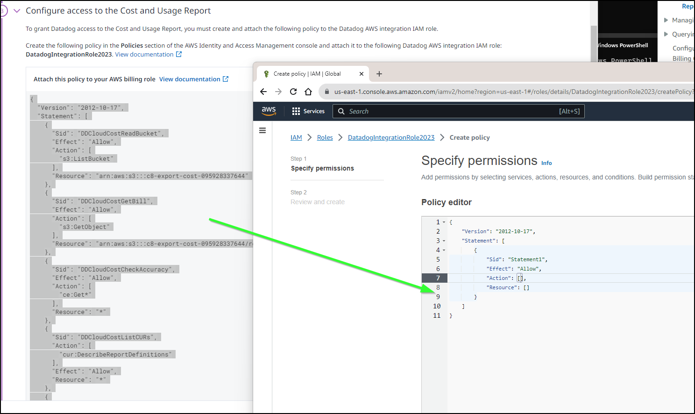
Task: Fold line 3 Statement in policy editor
Action: pos(444,241)
